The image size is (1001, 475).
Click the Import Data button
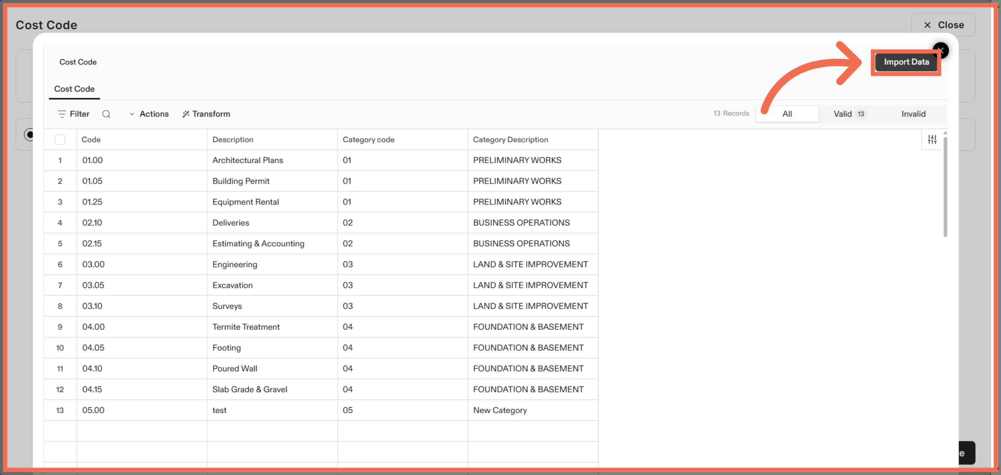coord(906,62)
